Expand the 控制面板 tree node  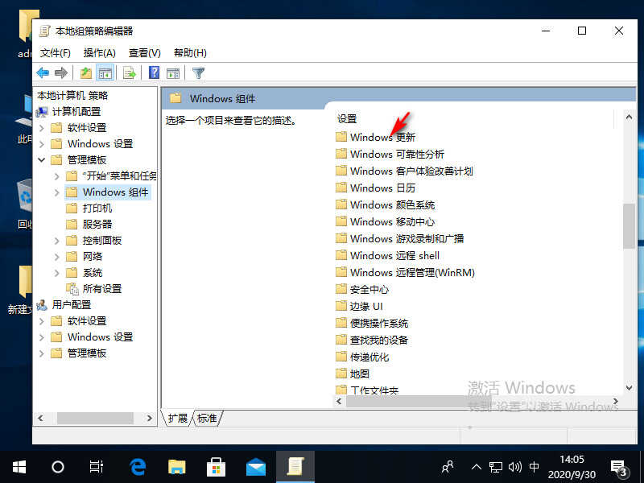[x=56, y=241]
